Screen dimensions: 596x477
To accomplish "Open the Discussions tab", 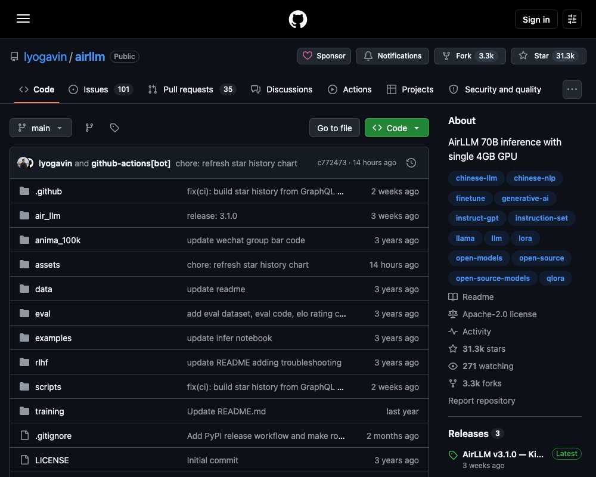I will click(x=282, y=89).
